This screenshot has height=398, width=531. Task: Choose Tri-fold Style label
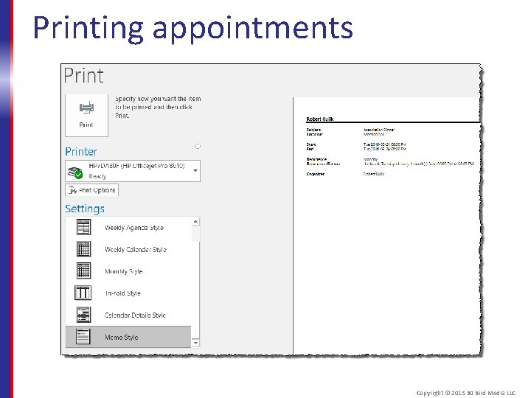click(x=122, y=293)
